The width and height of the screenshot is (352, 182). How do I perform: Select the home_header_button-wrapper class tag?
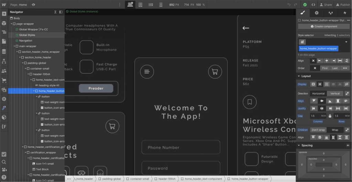318,49
